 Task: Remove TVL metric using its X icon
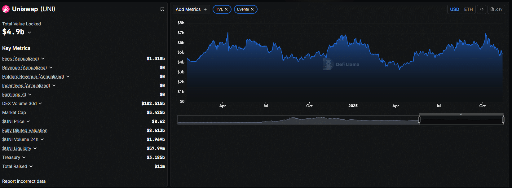pos(226,9)
